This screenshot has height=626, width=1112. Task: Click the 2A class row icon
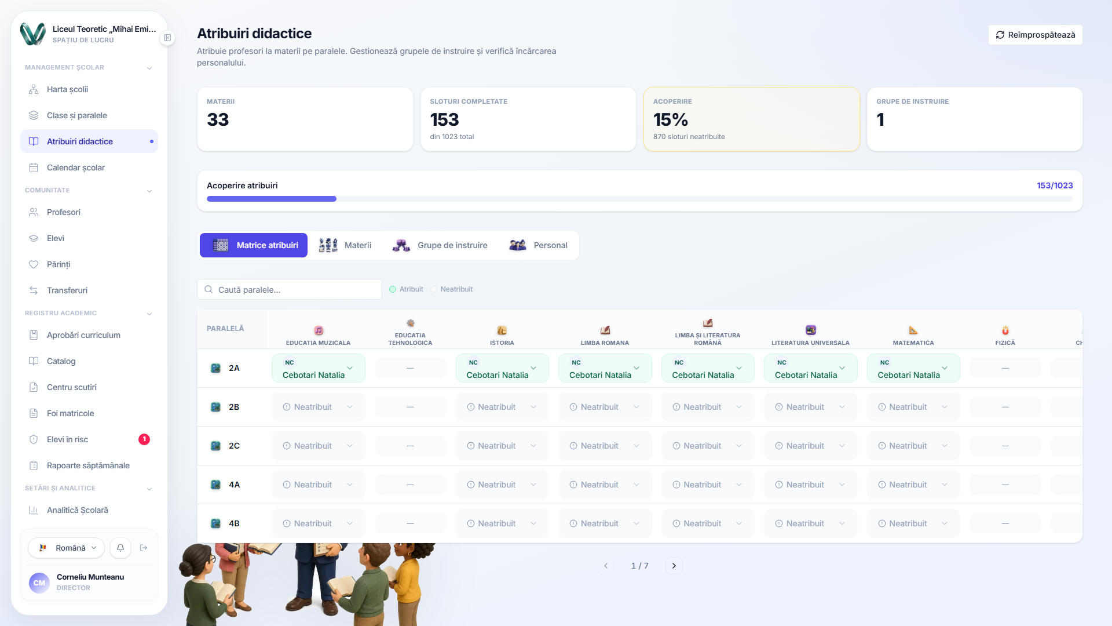tap(215, 368)
